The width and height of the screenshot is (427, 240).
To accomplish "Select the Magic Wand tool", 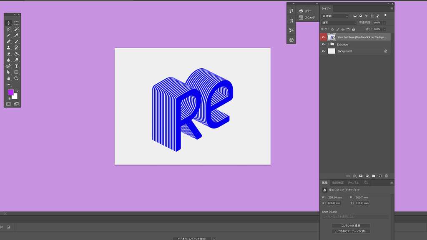I will 16,30.
